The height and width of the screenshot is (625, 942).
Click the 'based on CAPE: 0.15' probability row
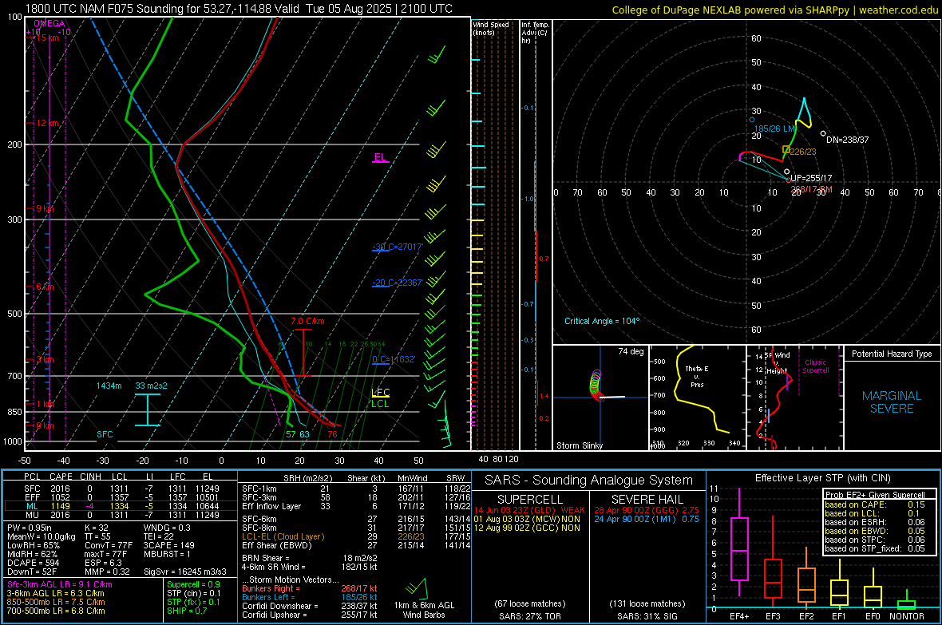pos(875,504)
